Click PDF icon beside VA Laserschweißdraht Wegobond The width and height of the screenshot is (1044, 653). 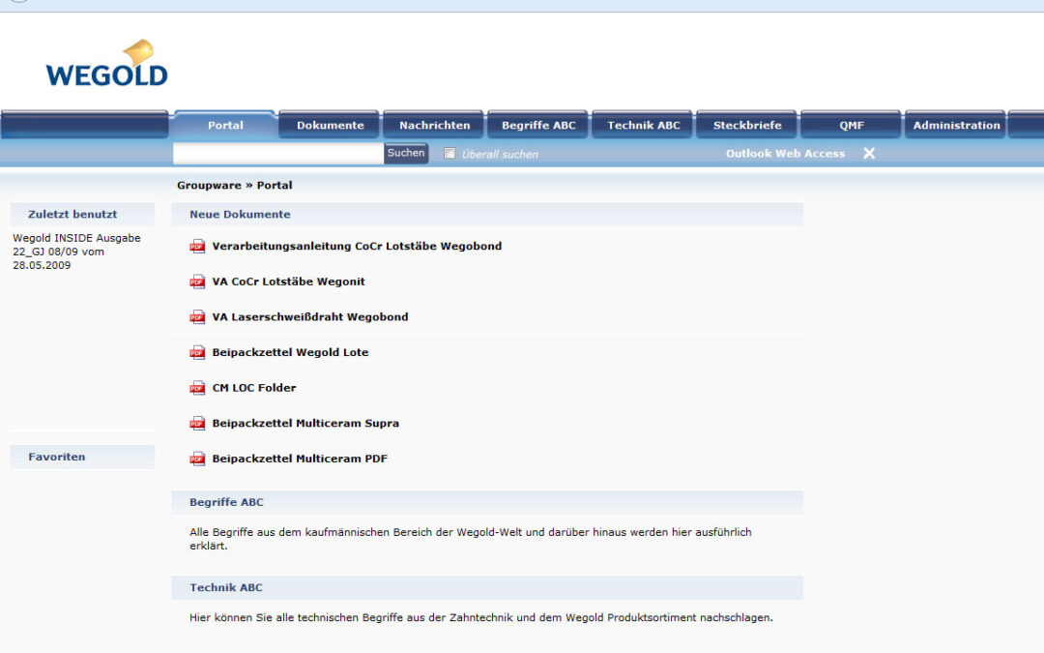pyautogui.click(x=197, y=317)
